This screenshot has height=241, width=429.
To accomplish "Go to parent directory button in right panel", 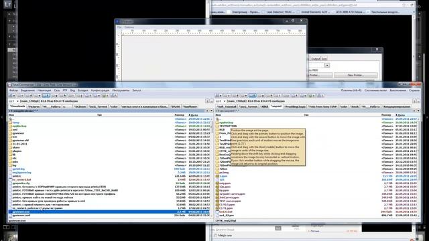I will 418,101.
